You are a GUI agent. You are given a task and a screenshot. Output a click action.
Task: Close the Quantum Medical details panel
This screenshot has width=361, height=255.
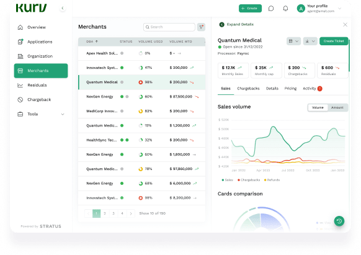click(x=345, y=25)
